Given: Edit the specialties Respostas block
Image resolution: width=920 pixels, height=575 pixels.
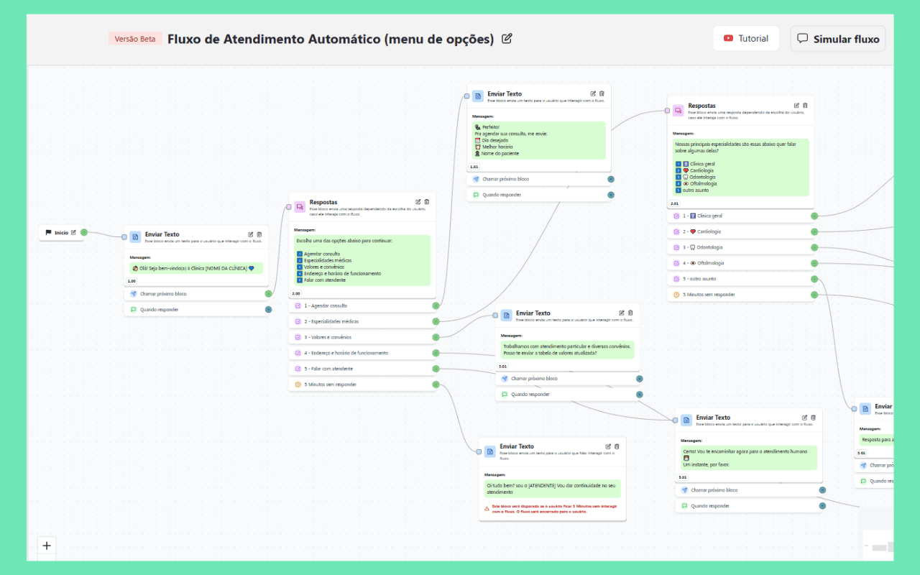Looking at the screenshot, I should (796, 106).
